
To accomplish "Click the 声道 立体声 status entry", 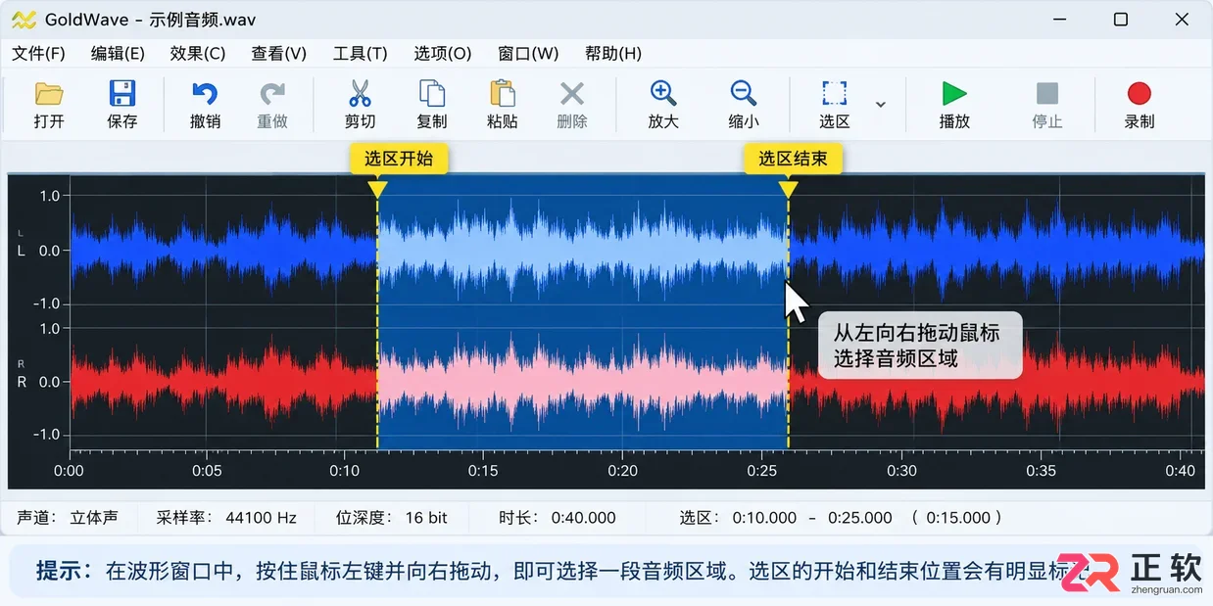I will [x=68, y=518].
